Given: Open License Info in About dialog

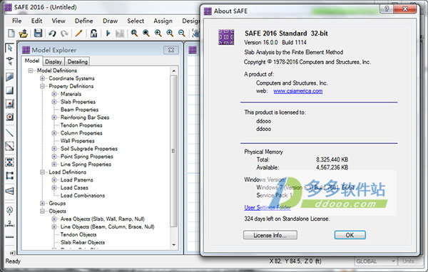Looking at the screenshot, I should tap(270, 235).
